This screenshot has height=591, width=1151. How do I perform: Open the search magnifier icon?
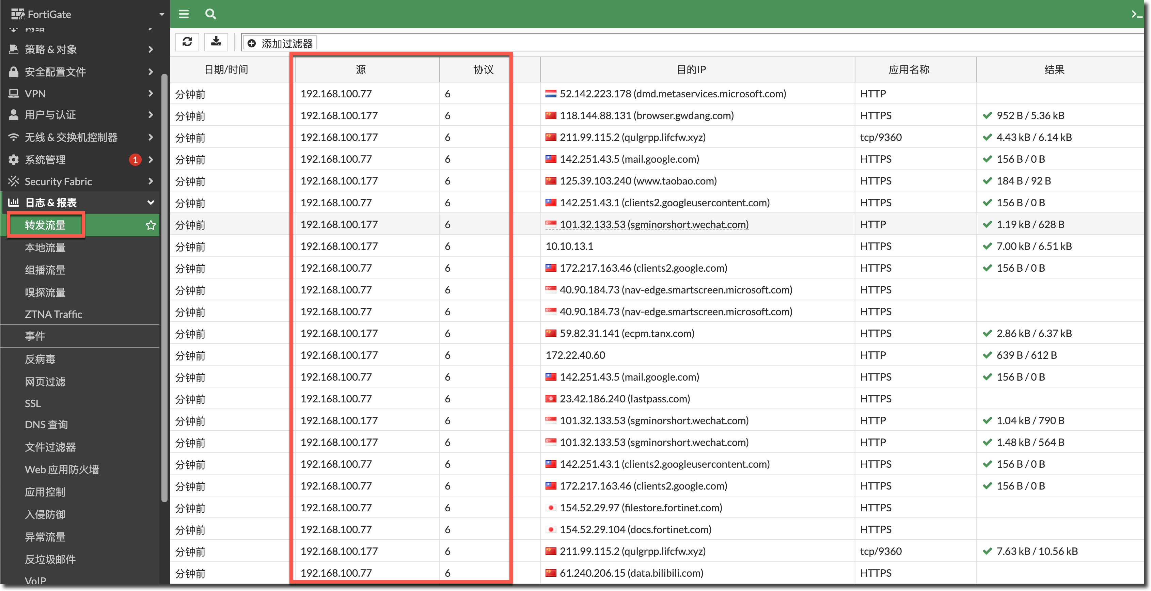click(210, 14)
